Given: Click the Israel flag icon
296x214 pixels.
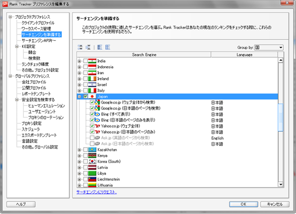Looking at the screenshot, I should click(x=92, y=84).
